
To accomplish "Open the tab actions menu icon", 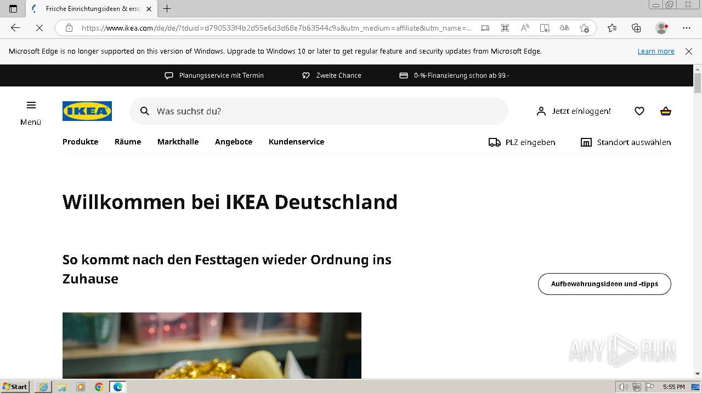I will click(13, 9).
